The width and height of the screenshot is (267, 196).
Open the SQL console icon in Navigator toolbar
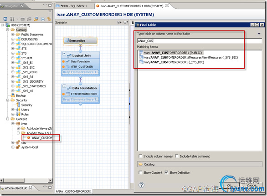coord(23,19)
